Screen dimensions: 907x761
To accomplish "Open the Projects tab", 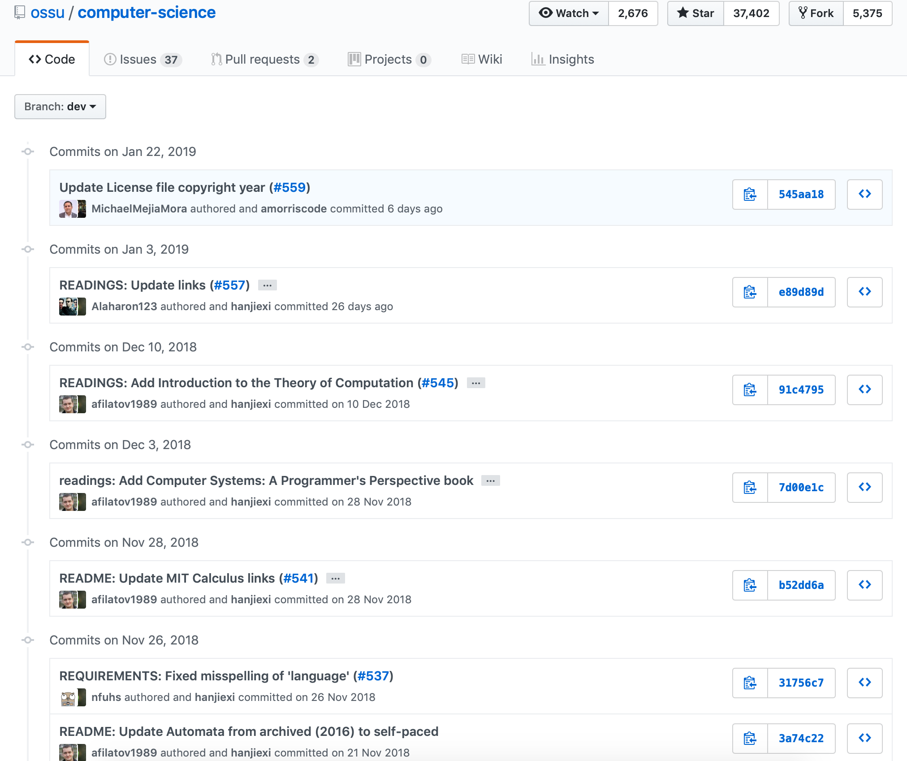I will click(x=389, y=60).
